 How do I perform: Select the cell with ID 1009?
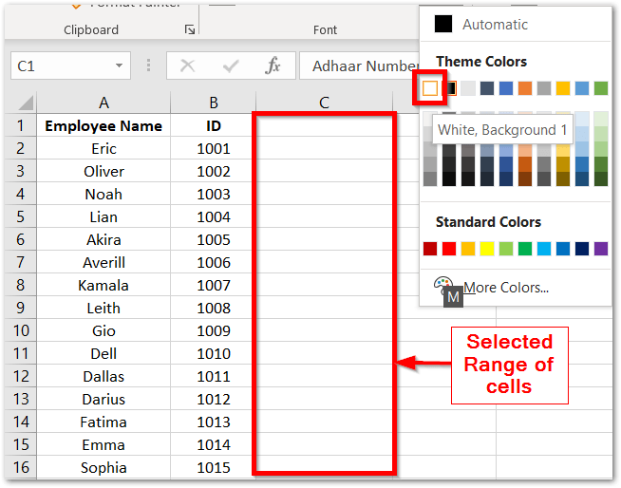214,330
